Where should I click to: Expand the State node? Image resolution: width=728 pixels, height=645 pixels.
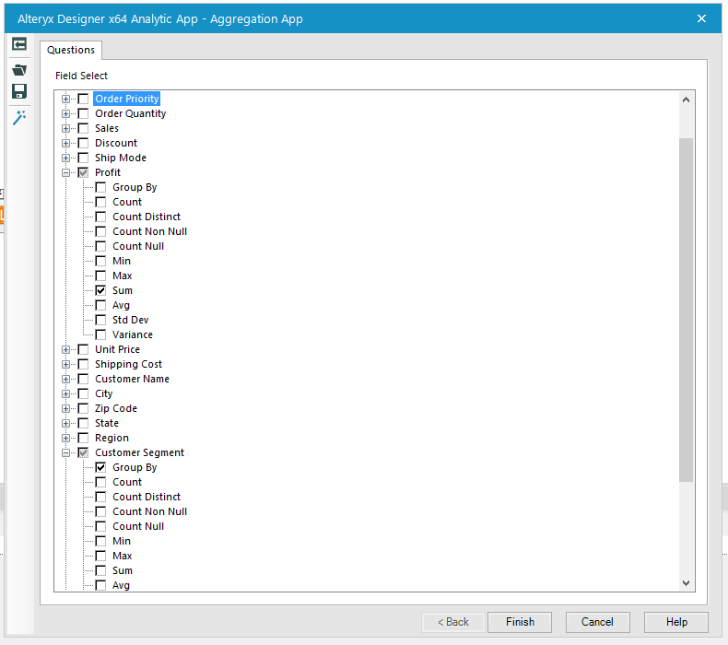click(x=66, y=423)
